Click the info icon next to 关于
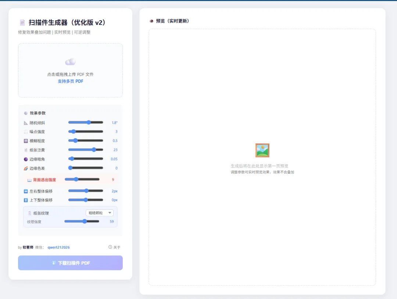This screenshot has height=299, width=397. coord(110,247)
